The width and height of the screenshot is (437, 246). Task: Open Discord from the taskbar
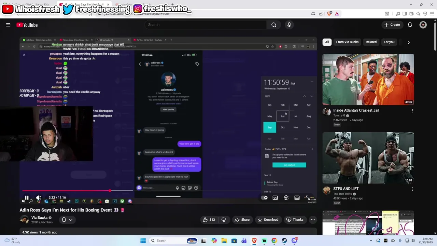[294, 241]
